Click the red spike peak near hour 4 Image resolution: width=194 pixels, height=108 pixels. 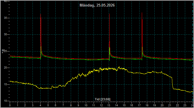(x=41, y=14)
